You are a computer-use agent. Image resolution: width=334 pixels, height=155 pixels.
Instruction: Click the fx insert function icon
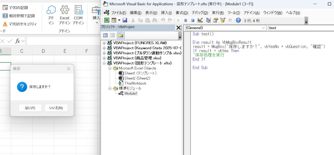pyautogui.click(x=18, y=41)
